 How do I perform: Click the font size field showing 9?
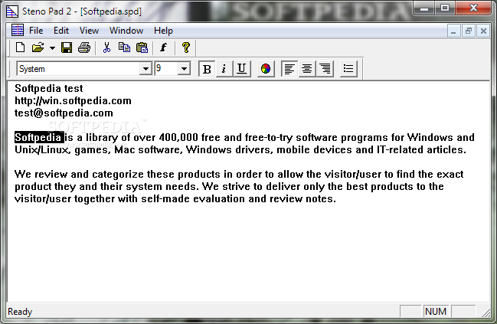tap(166, 68)
